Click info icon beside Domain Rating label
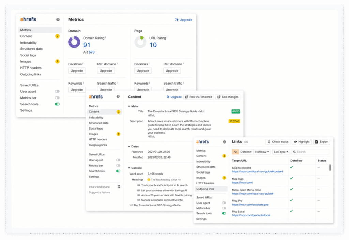The height and width of the screenshot is (240, 349). pyautogui.click(x=106, y=37)
